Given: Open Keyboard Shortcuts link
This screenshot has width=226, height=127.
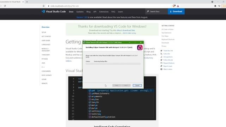Looking at the screenshot, I should (x=168, y=39).
